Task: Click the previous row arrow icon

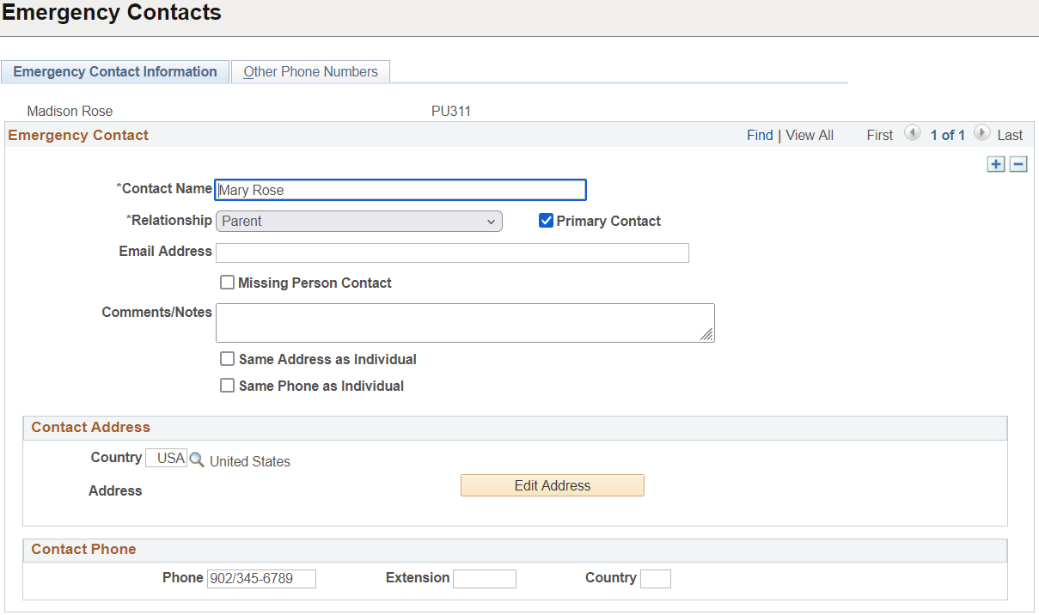Action: [x=913, y=134]
